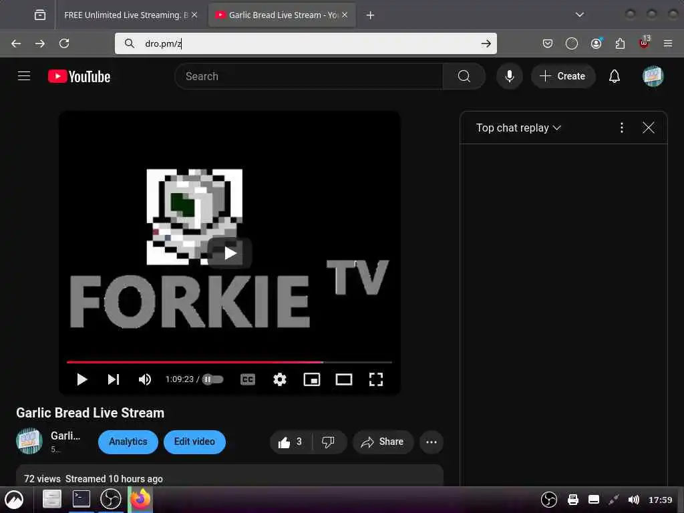Open a new browser tab
684x513 pixels.
click(x=370, y=15)
